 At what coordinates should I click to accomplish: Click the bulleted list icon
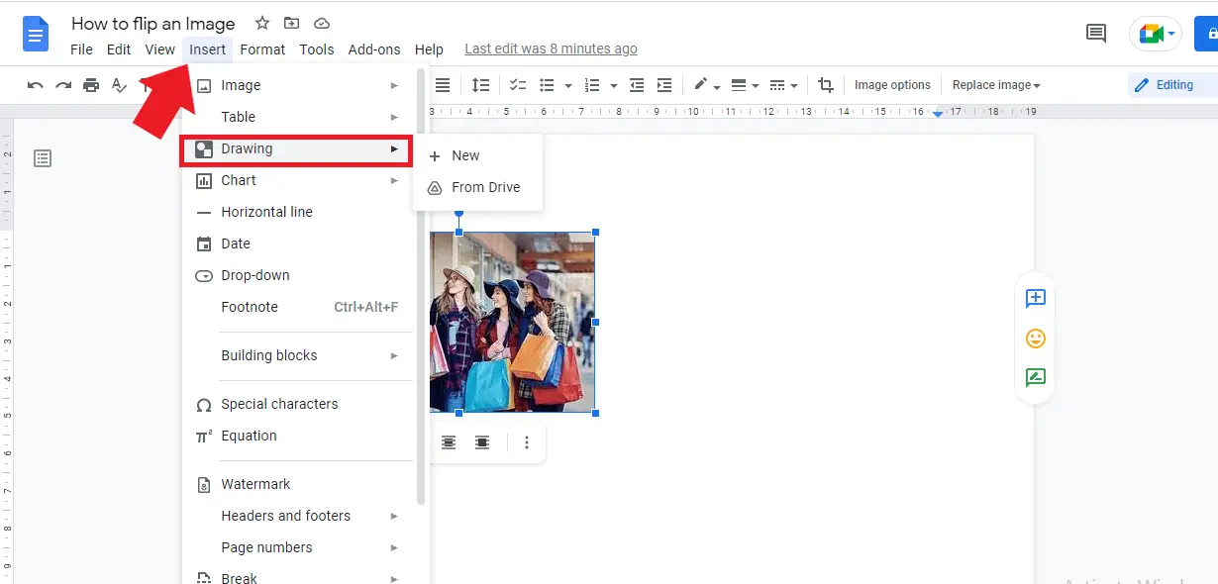549,85
